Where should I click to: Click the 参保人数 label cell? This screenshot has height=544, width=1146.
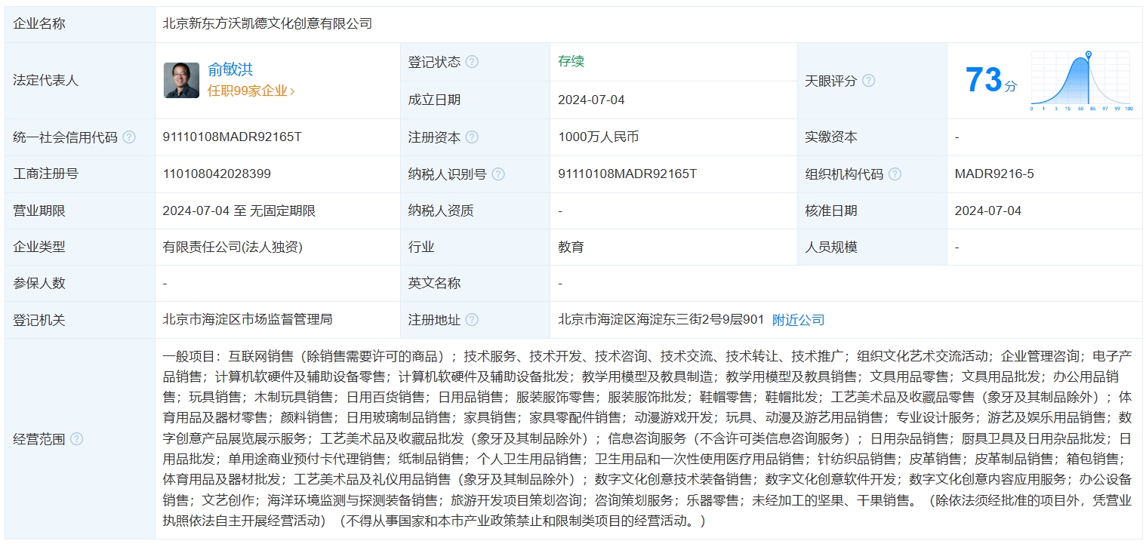[80, 284]
